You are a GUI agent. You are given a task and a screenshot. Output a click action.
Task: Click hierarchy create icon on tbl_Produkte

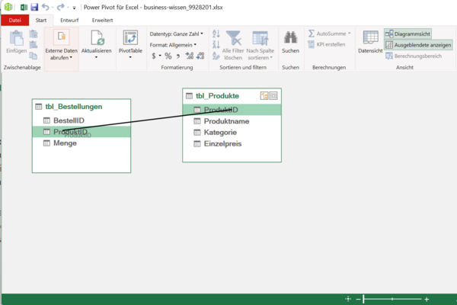[x=264, y=96]
